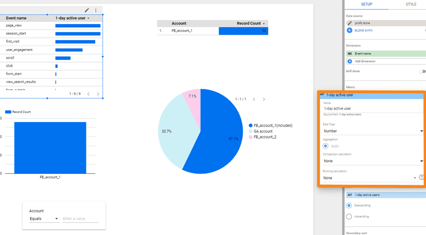Edit the profit.store data source pencil icon
Screen dimensions: 426x235
point(350,23)
